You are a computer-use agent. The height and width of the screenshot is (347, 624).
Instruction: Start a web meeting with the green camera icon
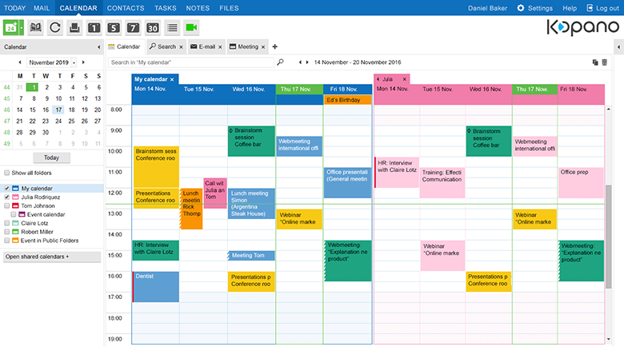[191, 27]
